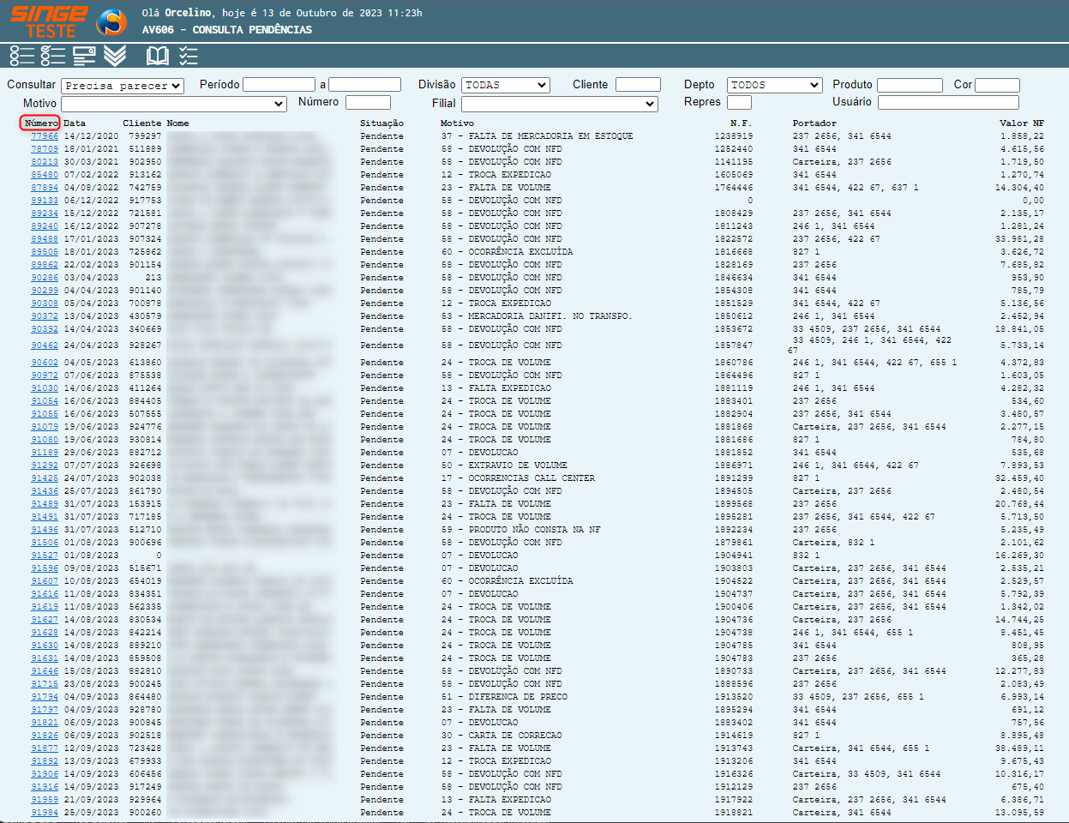
Task: Click the list icon with checked first bullet
Action: 53,57
